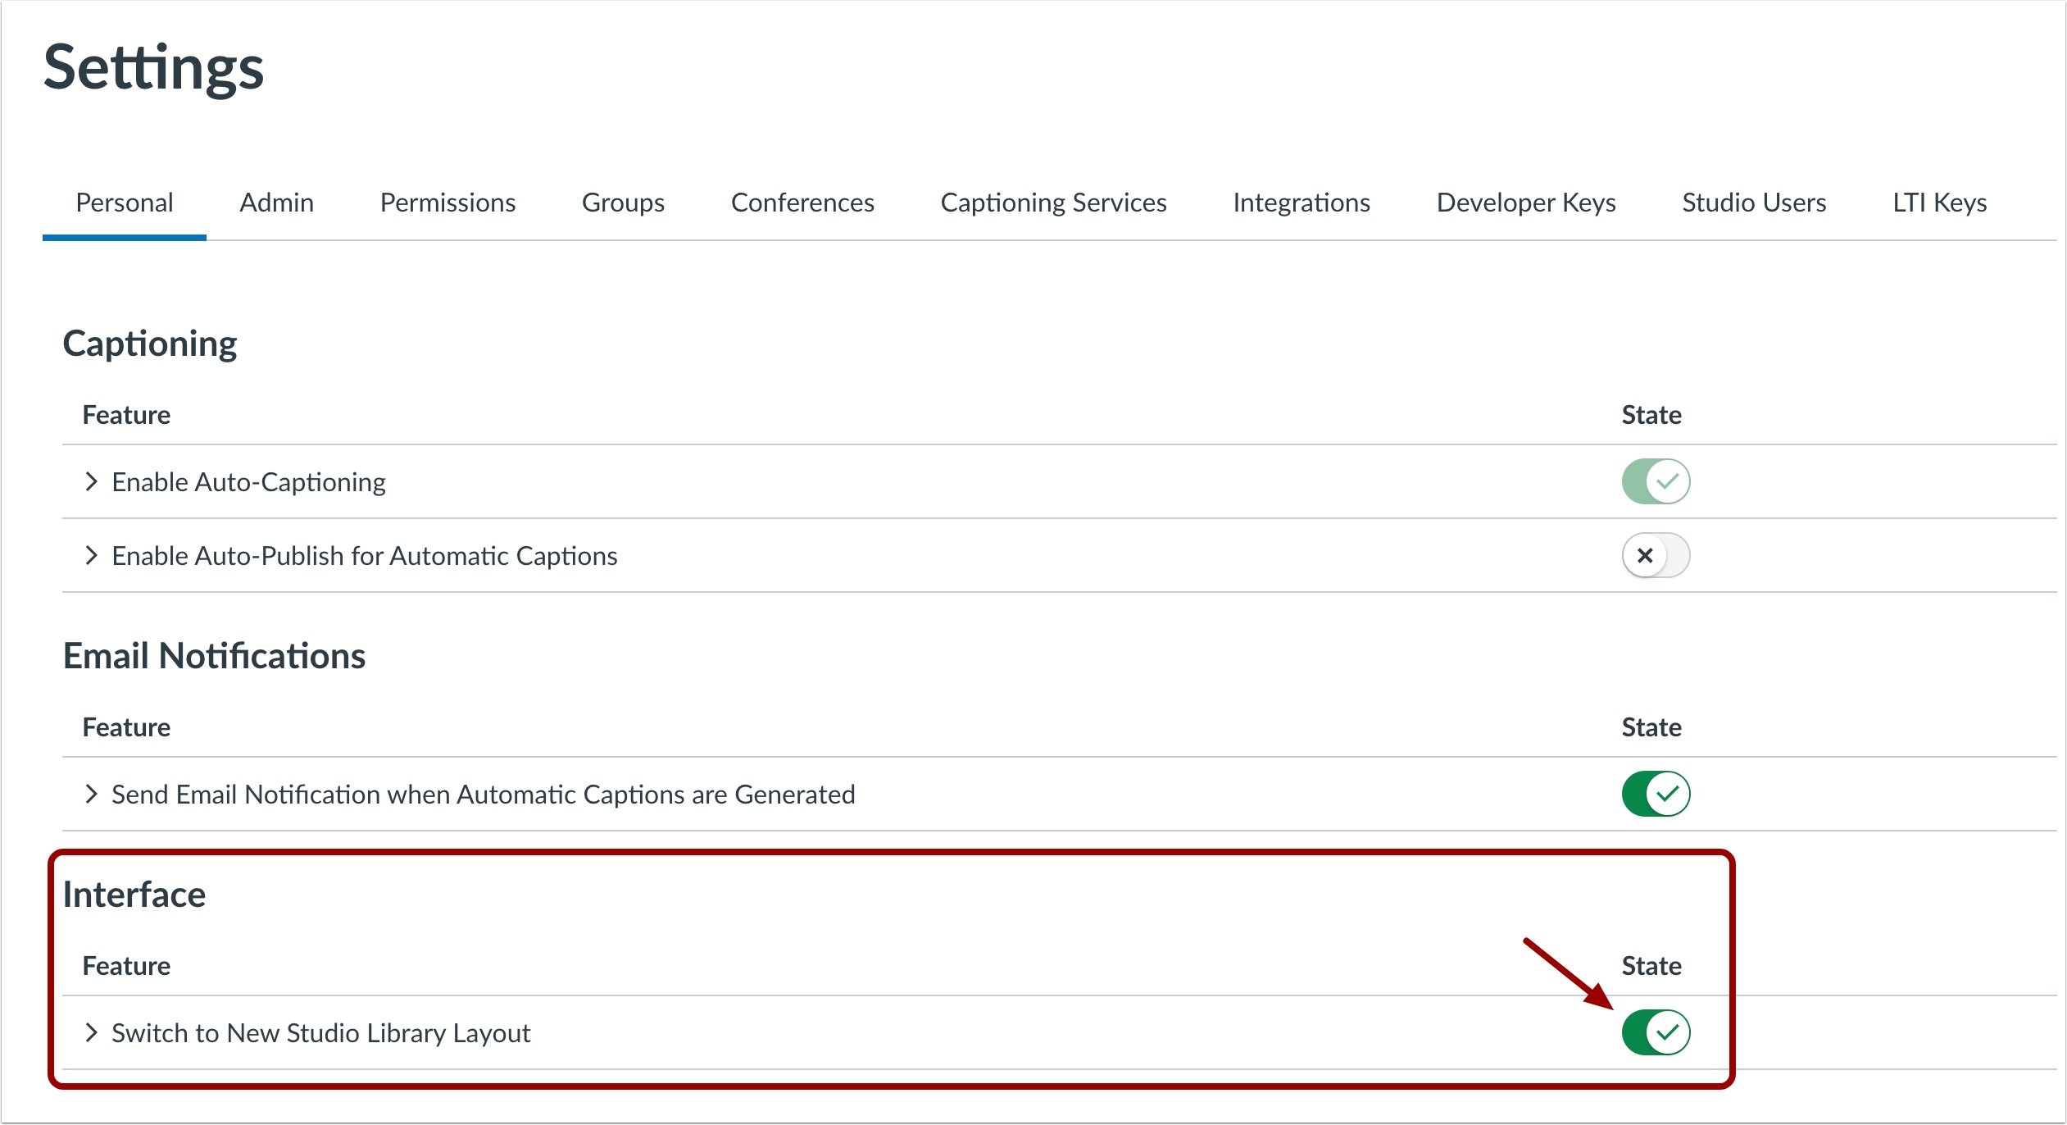Enable Auto-Publish for Automatic Captions
Image resolution: width=2067 pixels, height=1125 pixels.
tap(1655, 555)
